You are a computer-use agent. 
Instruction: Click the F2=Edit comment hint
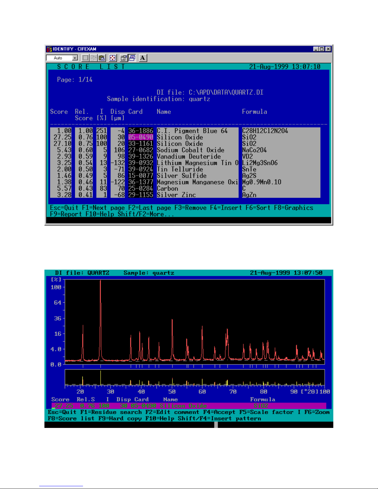pyautogui.click(x=172, y=412)
